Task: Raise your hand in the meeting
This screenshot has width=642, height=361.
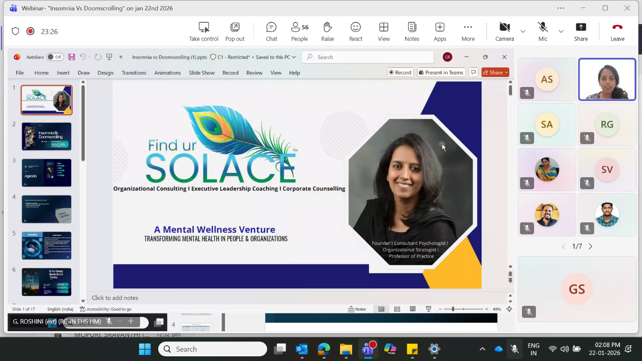Action: coord(328,32)
